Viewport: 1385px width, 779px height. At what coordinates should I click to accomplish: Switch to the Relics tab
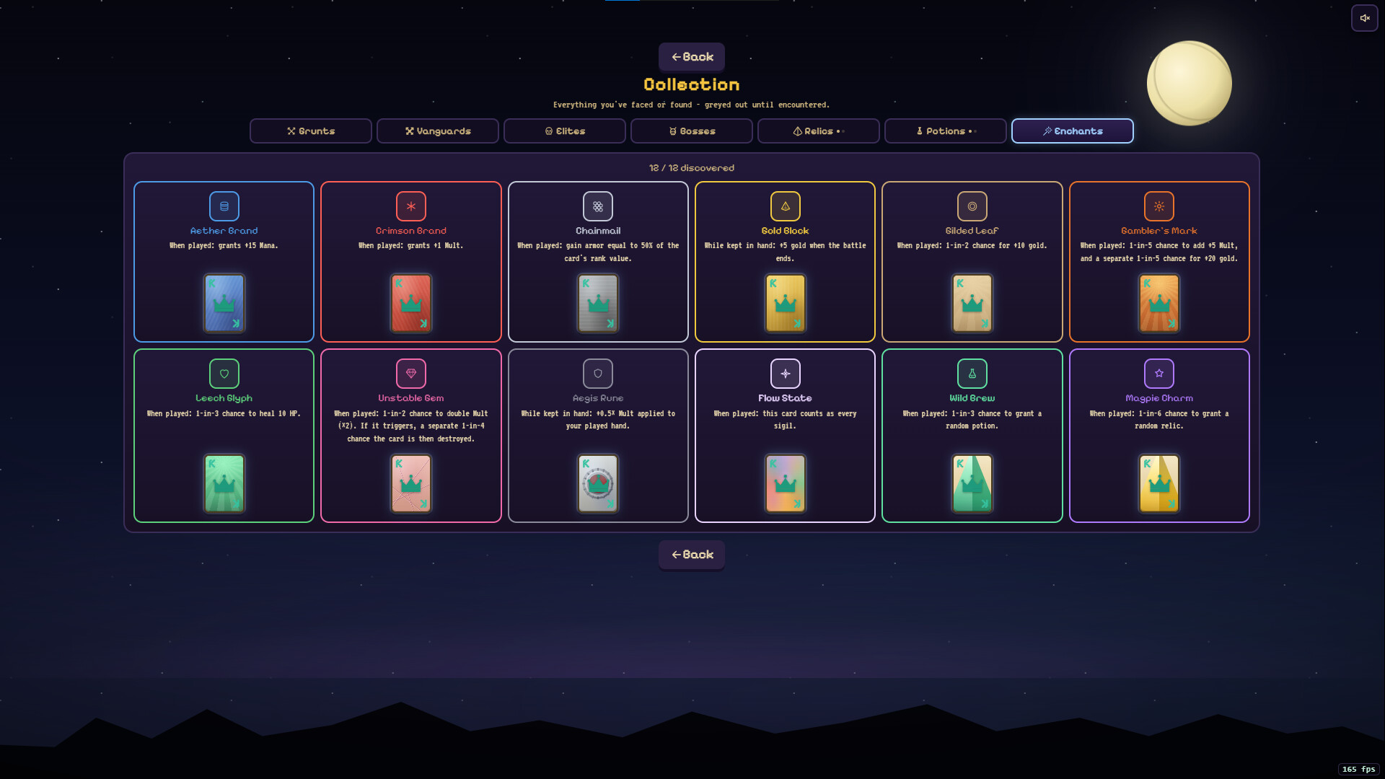[819, 131]
